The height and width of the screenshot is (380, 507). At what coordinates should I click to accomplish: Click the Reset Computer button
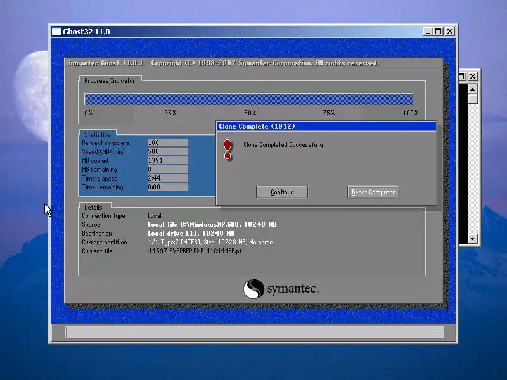pyautogui.click(x=373, y=192)
